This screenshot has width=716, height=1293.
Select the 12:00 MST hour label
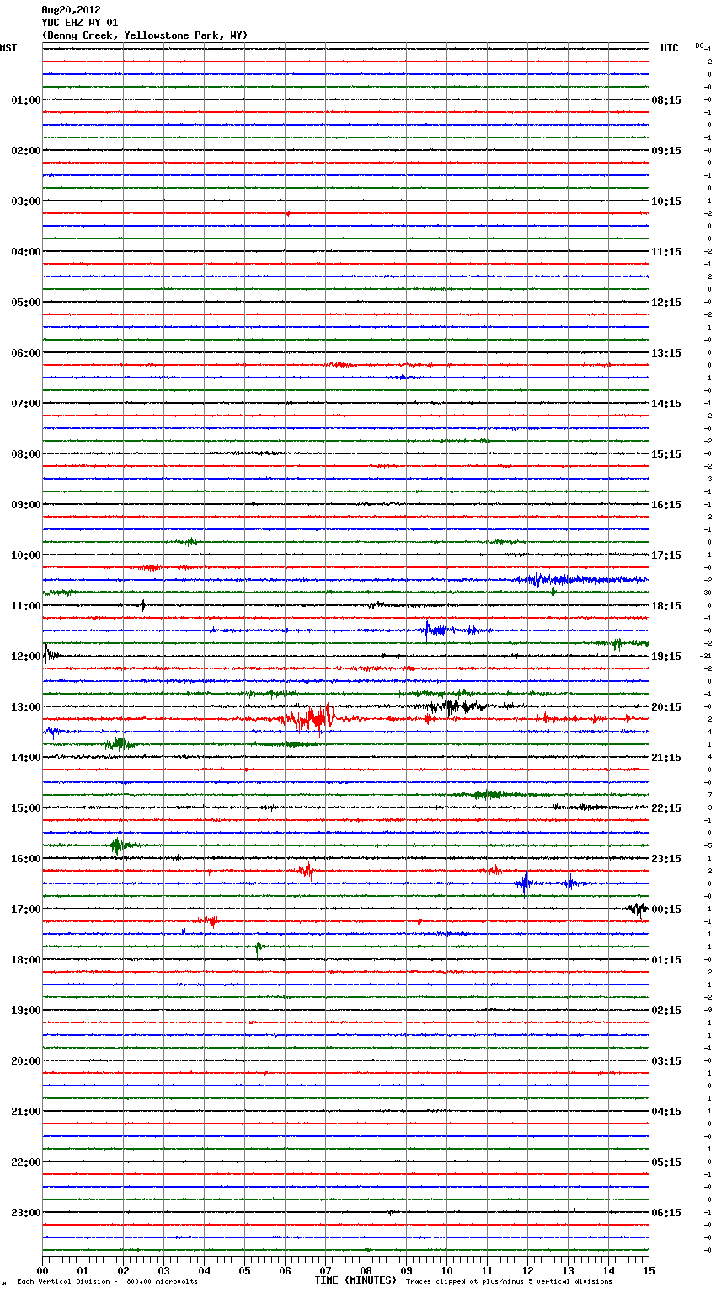coord(26,657)
